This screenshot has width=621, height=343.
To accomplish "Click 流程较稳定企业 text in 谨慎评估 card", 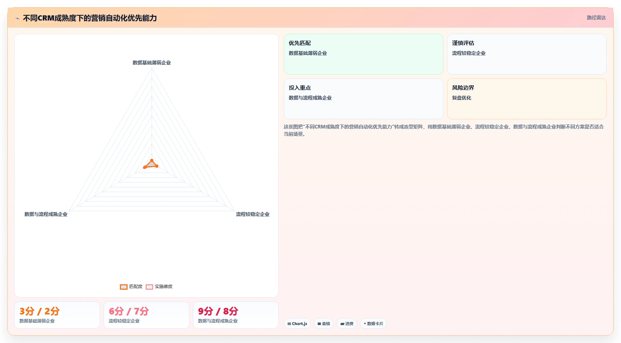I will tap(469, 53).
